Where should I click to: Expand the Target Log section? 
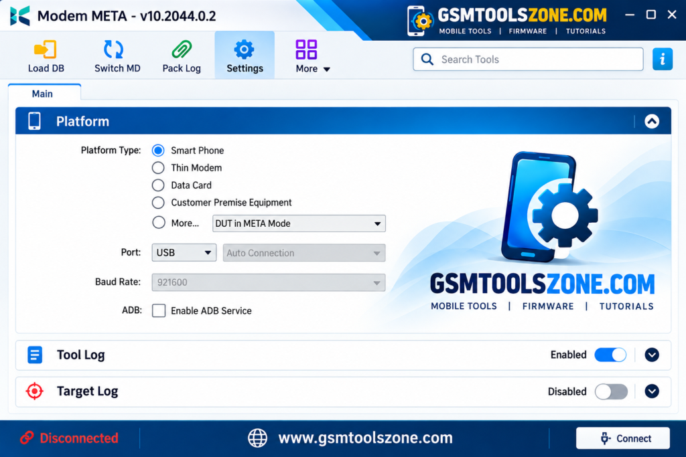point(651,391)
